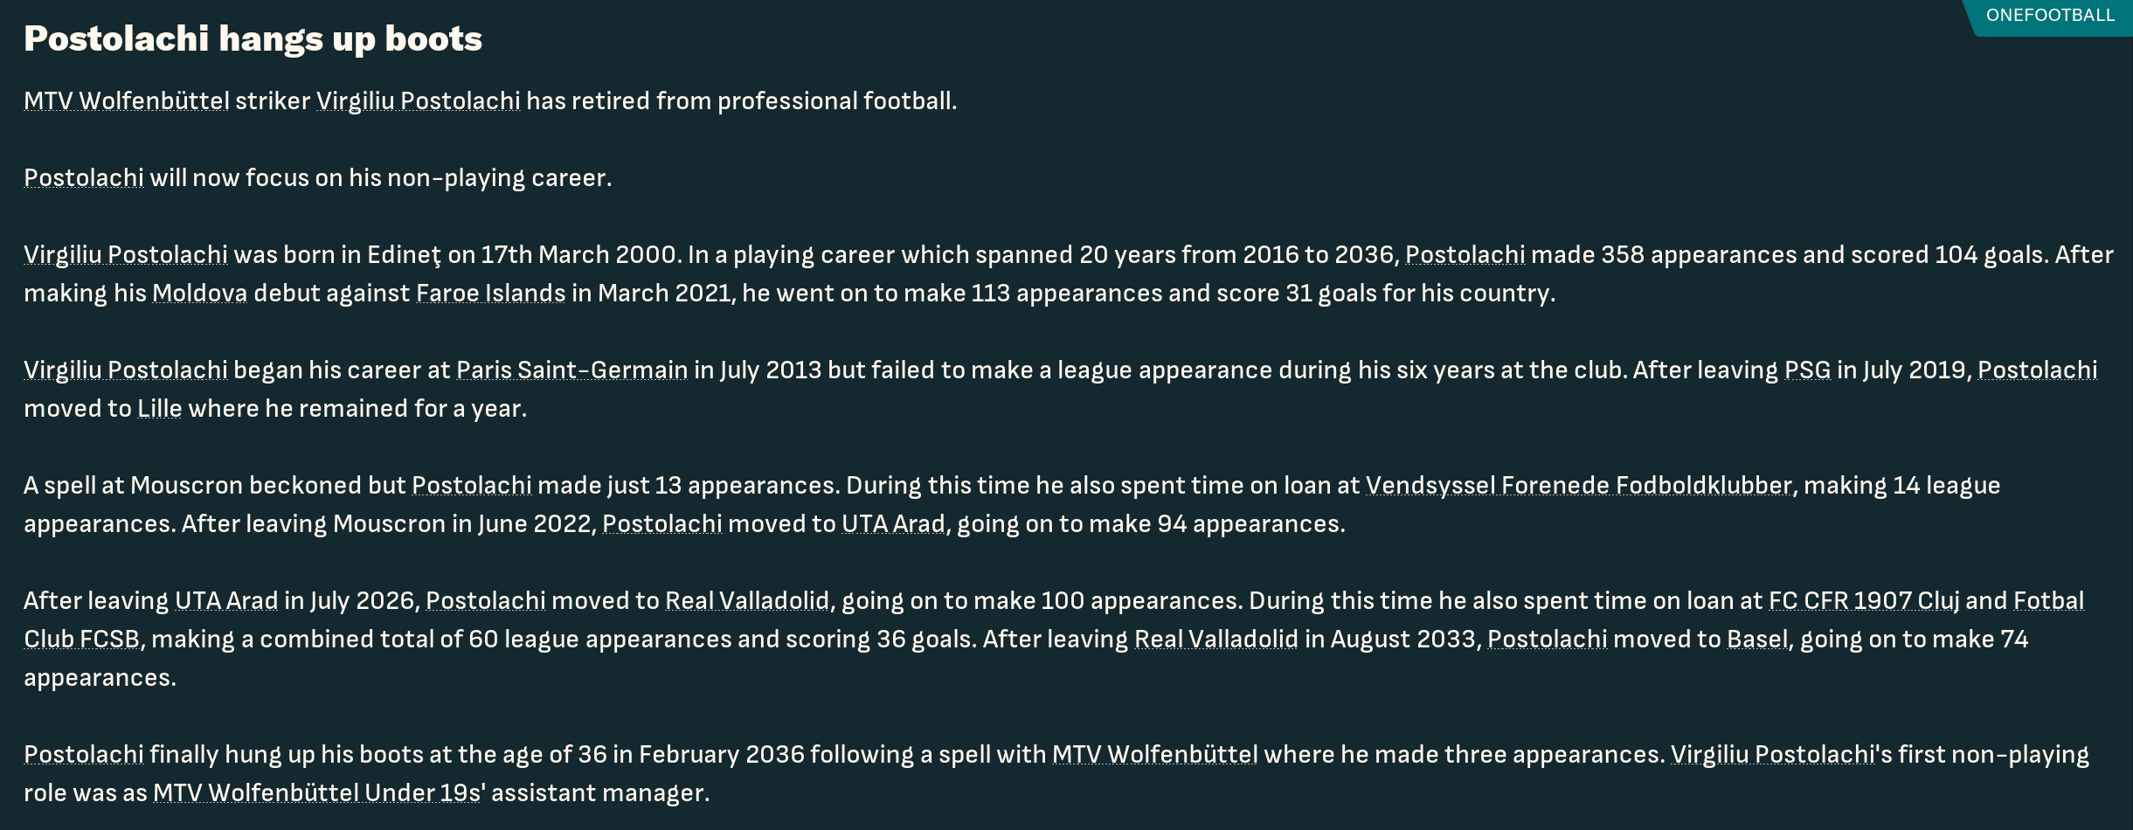This screenshot has width=2133, height=830.
Task: Open Real Valladolid link after 'moved to'
Action: [x=747, y=600]
